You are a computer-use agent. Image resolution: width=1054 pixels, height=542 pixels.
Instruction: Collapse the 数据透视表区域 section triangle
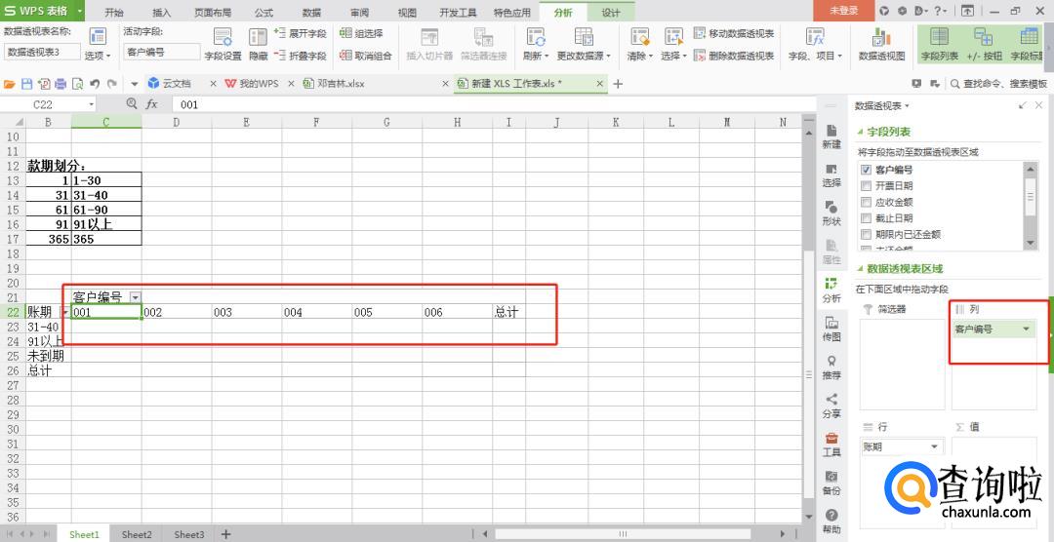tap(860, 269)
